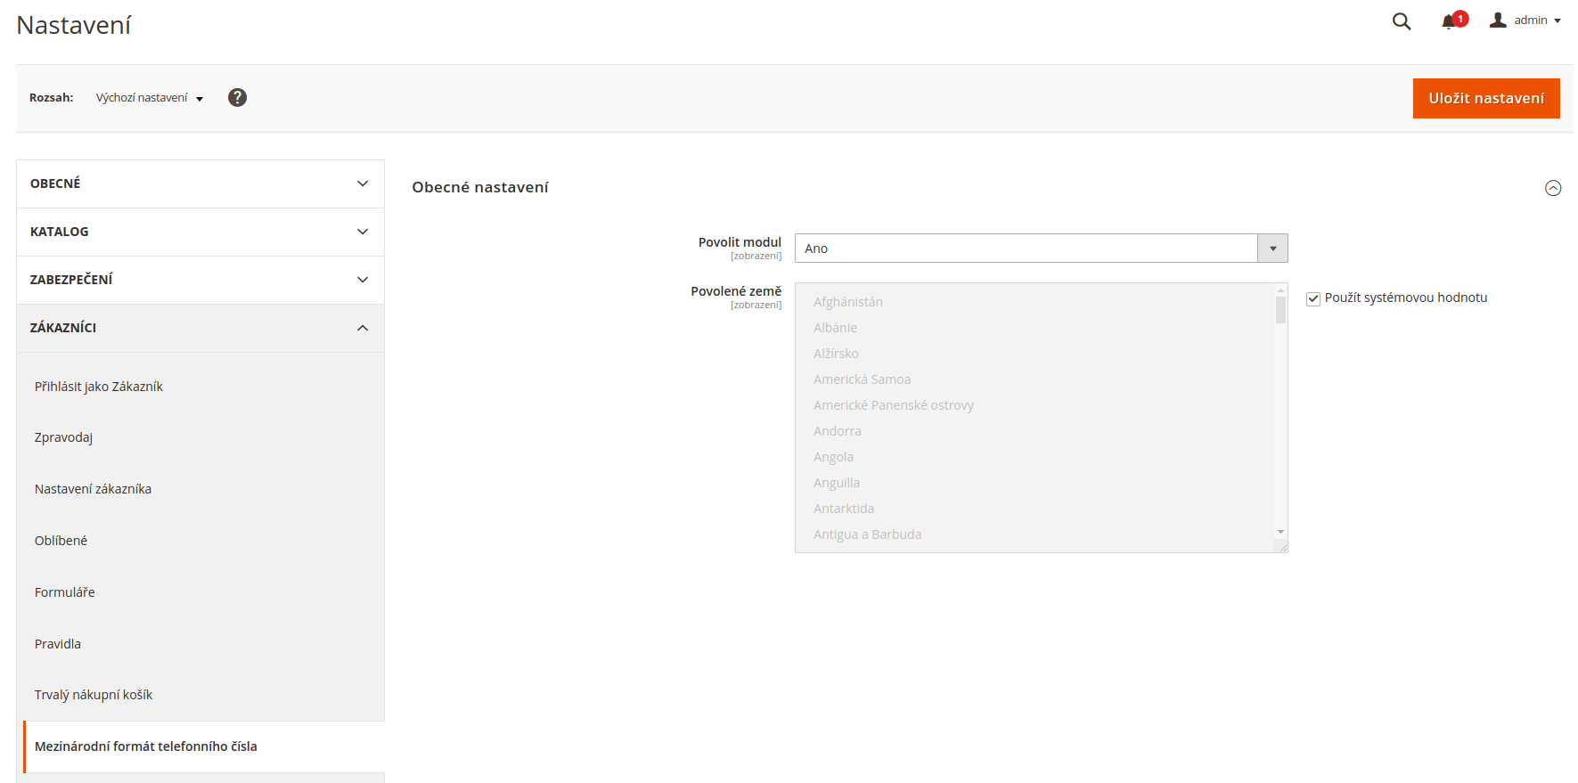Click country list scrollbar up arrow

click(x=1280, y=290)
